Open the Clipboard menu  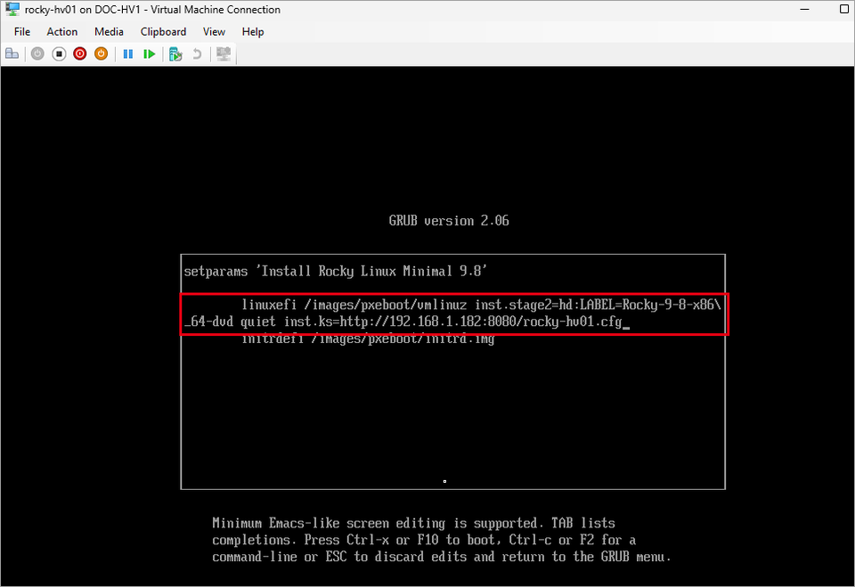(164, 32)
